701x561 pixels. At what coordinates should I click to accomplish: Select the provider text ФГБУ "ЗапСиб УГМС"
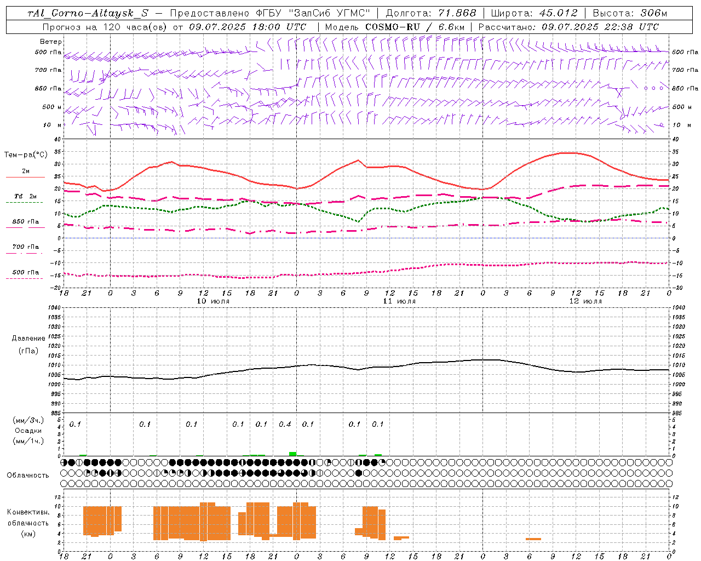[x=314, y=13]
